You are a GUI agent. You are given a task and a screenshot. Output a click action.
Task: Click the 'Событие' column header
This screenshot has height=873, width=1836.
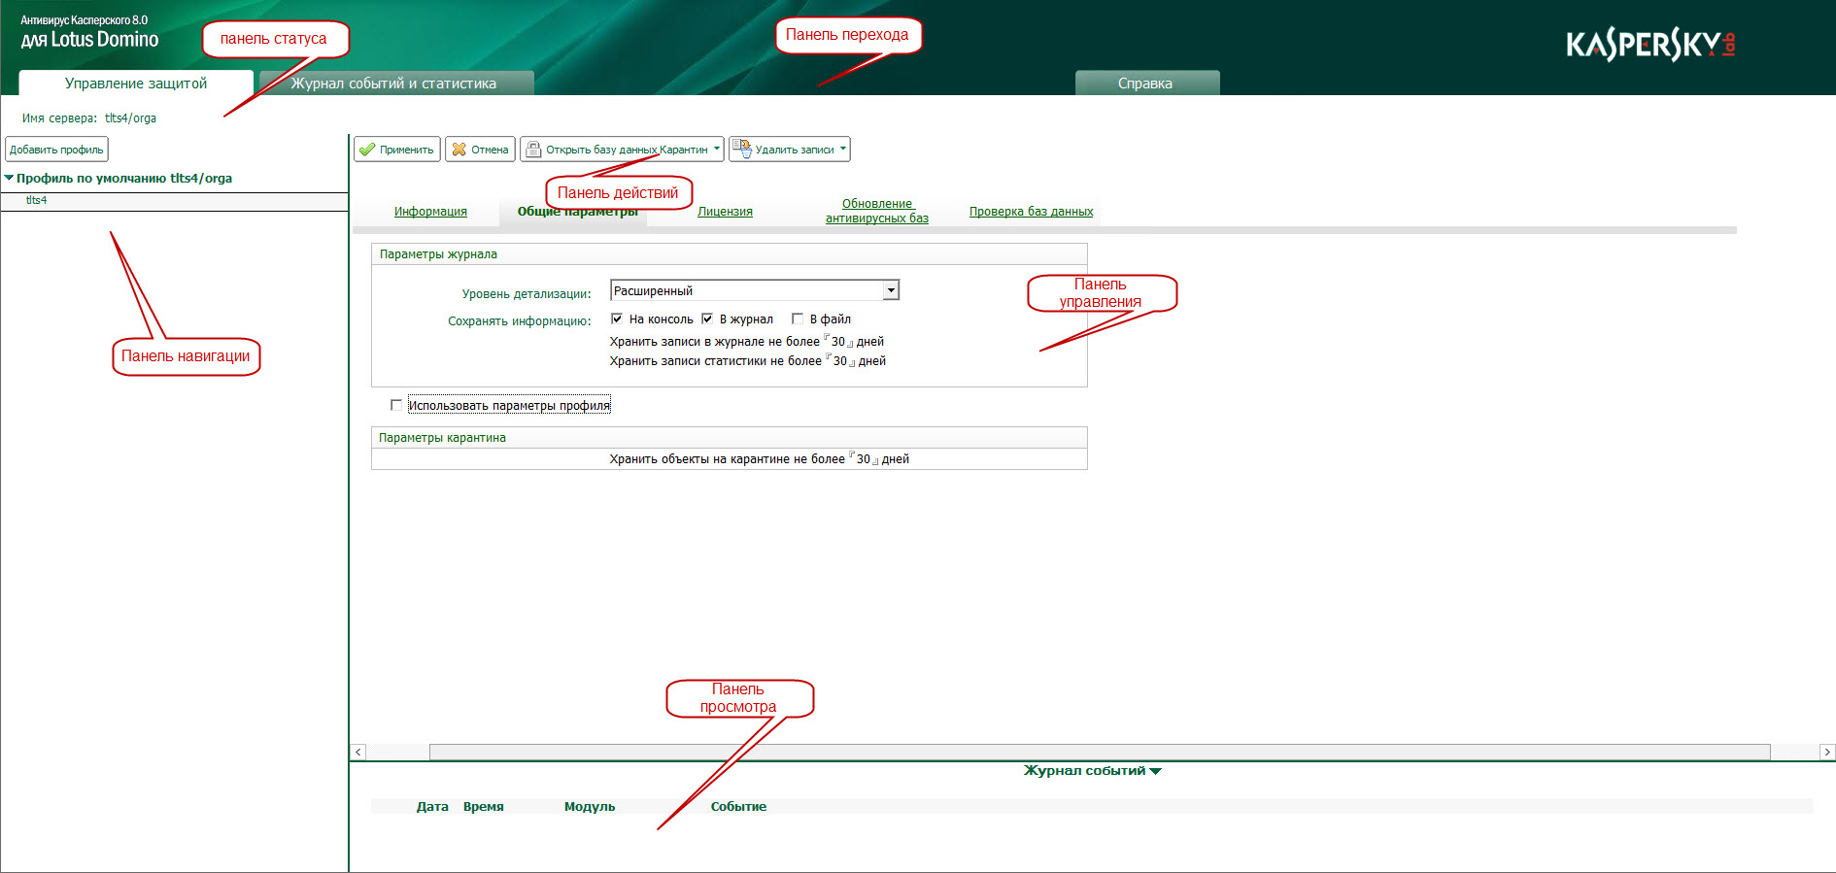[x=738, y=807]
